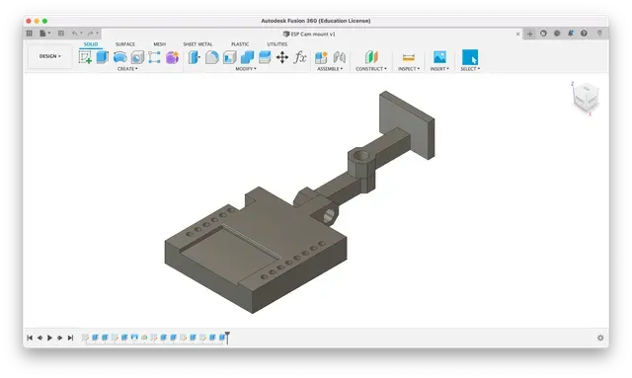The height and width of the screenshot is (378, 632).
Task: Start Create Sketch tool
Action: pyautogui.click(x=85, y=57)
